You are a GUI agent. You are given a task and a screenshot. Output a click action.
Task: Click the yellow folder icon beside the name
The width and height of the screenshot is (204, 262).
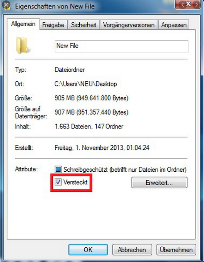pyautogui.click(x=22, y=46)
